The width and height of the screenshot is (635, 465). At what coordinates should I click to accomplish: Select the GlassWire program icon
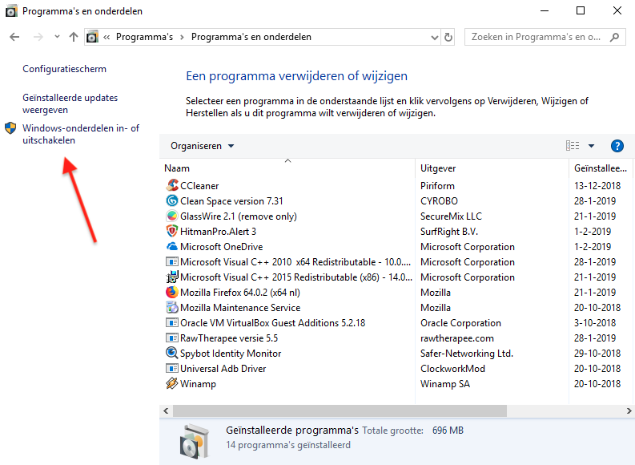coord(171,216)
